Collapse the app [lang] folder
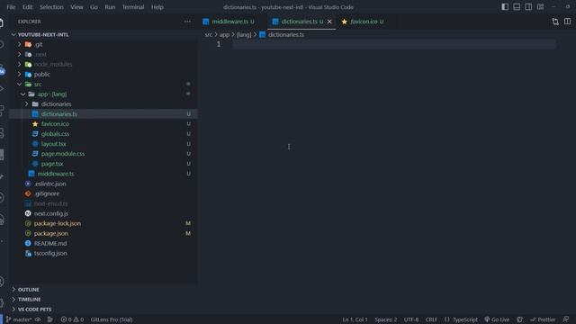576x324 pixels. (x=23, y=94)
